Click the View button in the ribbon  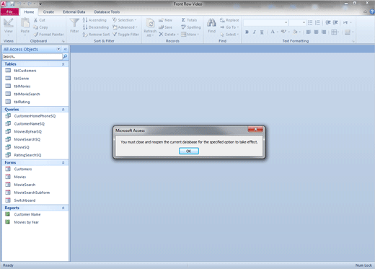click(x=9, y=27)
